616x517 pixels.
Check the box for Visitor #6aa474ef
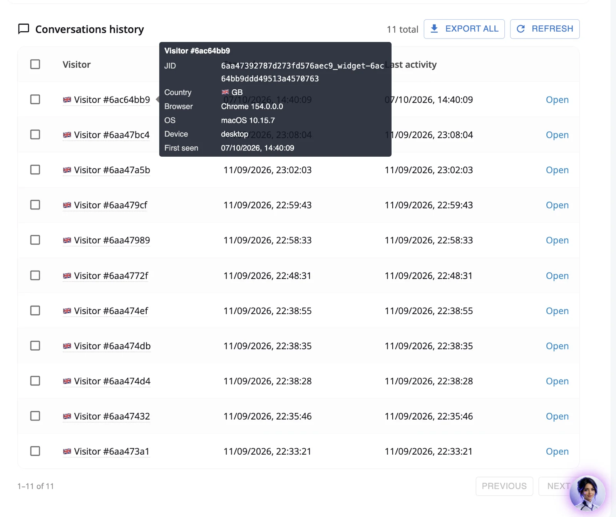35,311
